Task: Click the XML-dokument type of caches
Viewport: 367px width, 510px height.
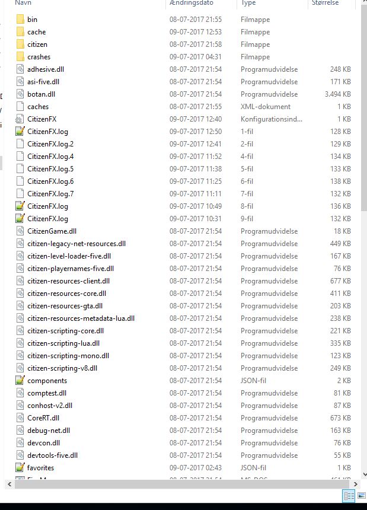Action: [x=266, y=107]
